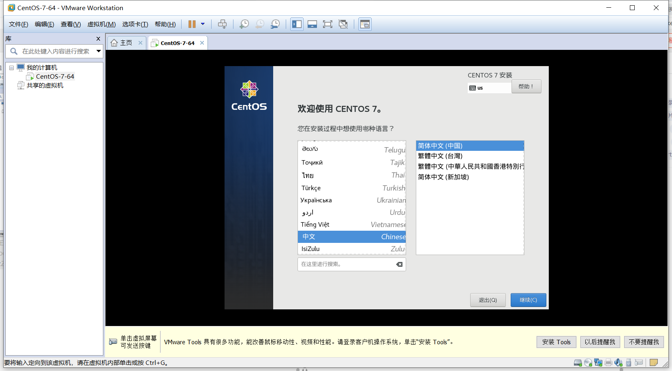Click the library search input field
The image size is (672, 371).
[56, 51]
